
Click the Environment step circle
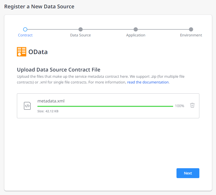coord(191,29)
